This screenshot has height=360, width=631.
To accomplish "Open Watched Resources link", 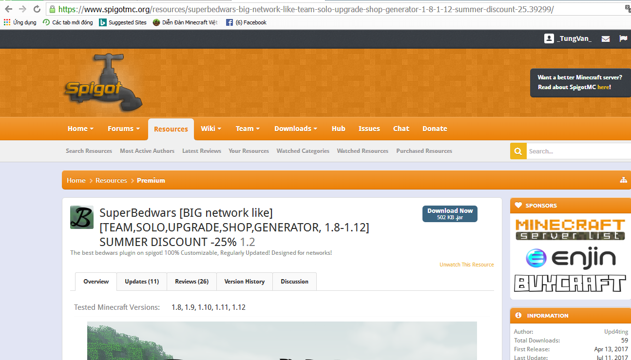I will [x=363, y=151].
